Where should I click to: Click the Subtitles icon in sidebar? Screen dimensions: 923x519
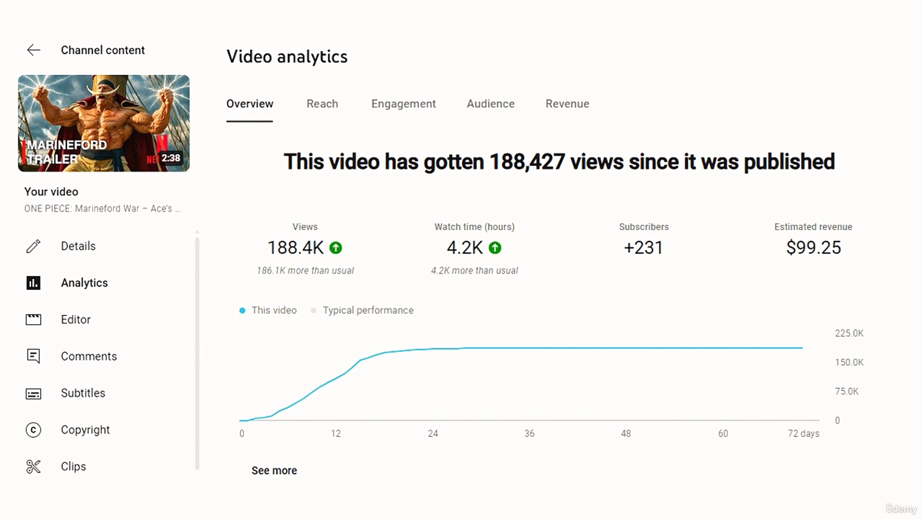[33, 394]
